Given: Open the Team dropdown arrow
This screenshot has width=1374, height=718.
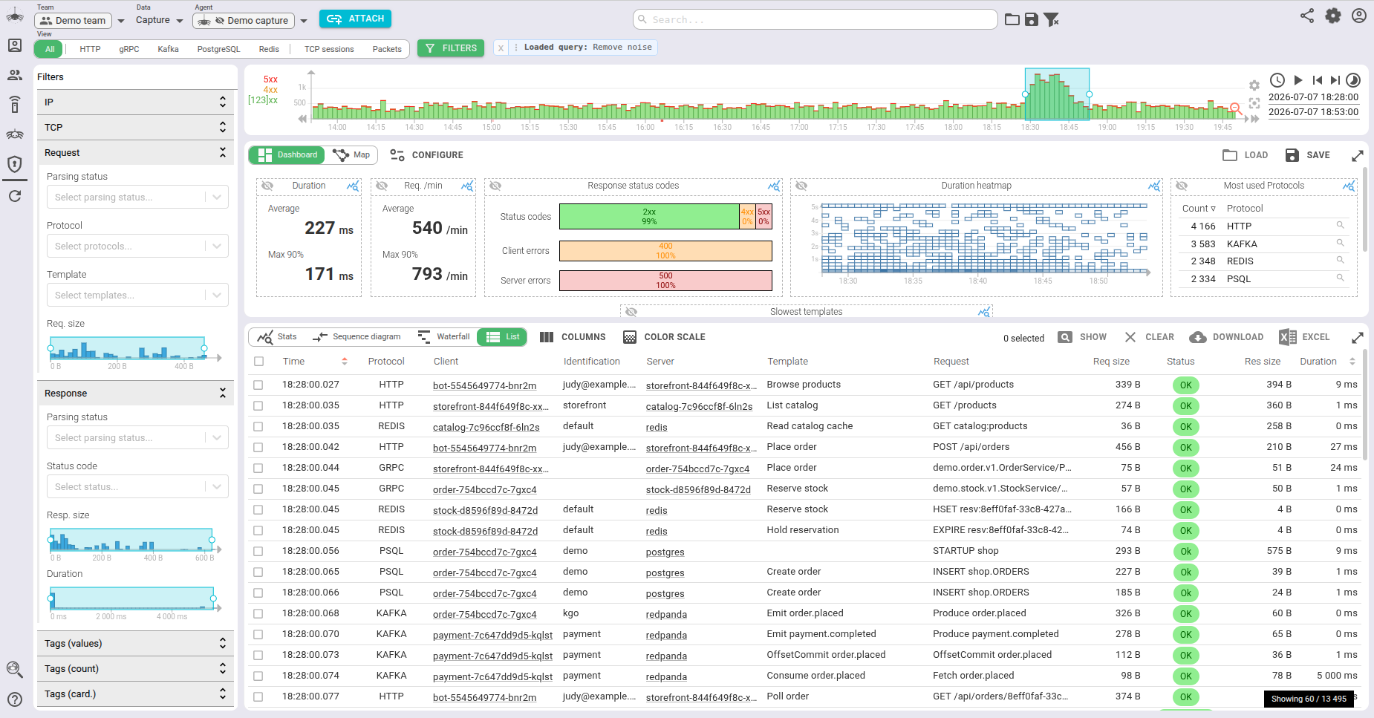Looking at the screenshot, I should click(121, 21).
